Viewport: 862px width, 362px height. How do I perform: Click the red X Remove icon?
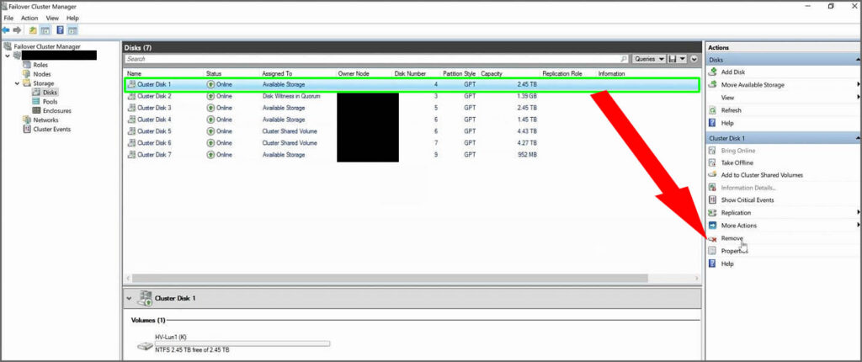coord(712,239)
